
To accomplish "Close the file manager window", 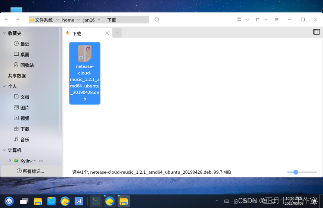I will click(x=316, y=19).
